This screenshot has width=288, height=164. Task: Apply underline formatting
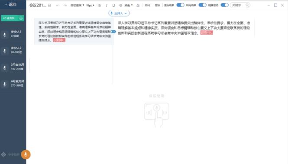point(113,5)
